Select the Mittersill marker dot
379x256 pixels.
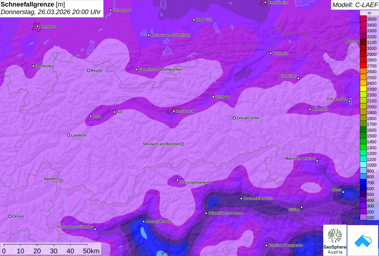pyautogui.click(x=310, y=109)
